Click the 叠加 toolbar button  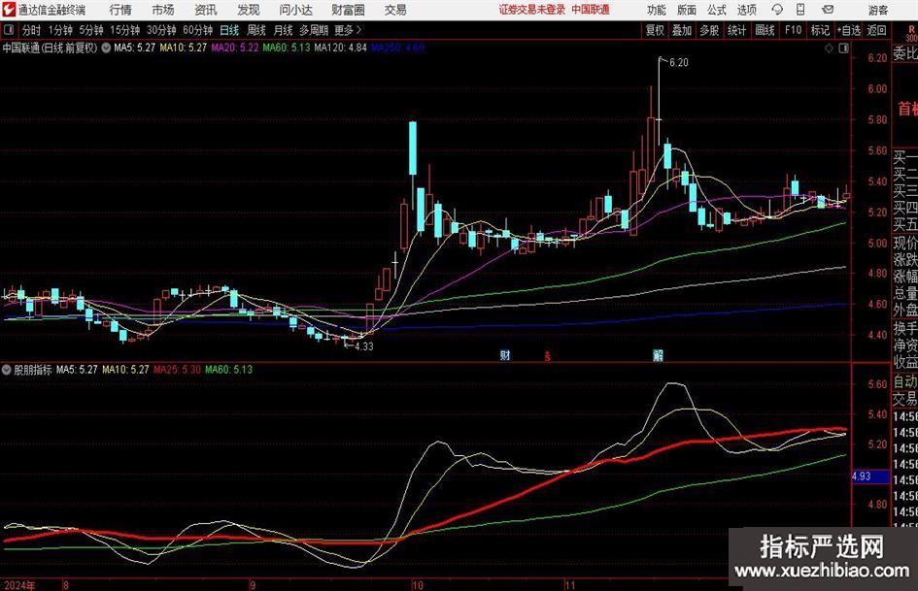coord(682,30)
